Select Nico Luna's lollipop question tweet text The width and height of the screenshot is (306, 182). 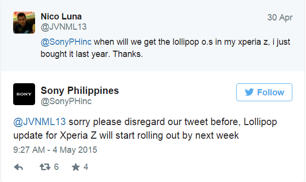click(x=166, y=48)
